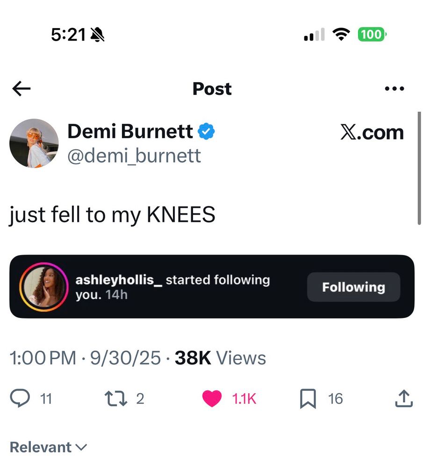Viewport: 424px width, 467px height.
Task: Click the chevron next to Relevant
Action: 81,447
